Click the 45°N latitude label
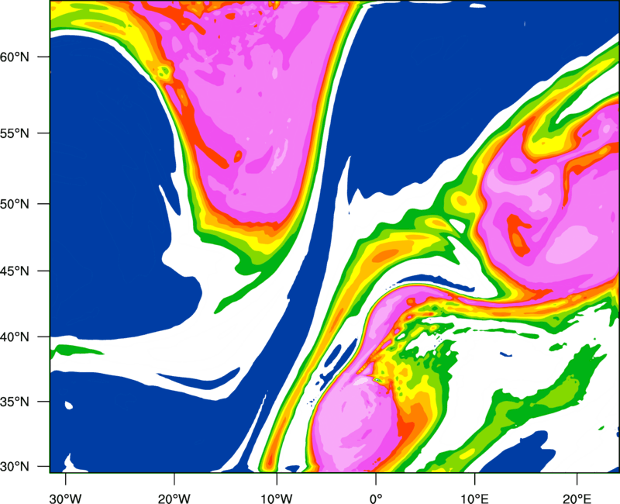The width and height of the screenshot is (620, 504). click(x=15, y=271)
